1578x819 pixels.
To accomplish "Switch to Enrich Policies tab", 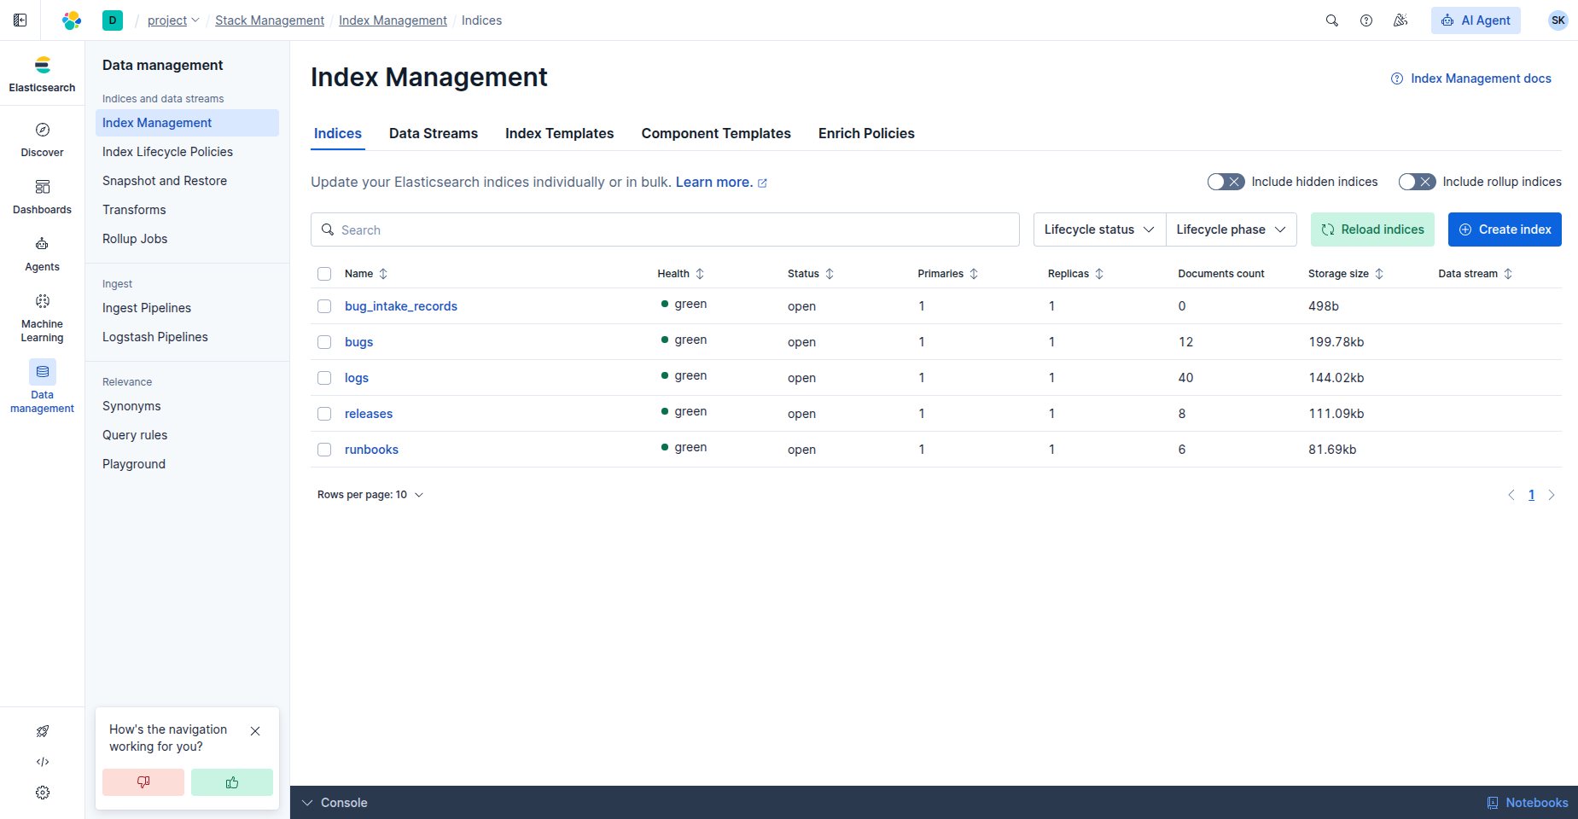I will 866,133.
